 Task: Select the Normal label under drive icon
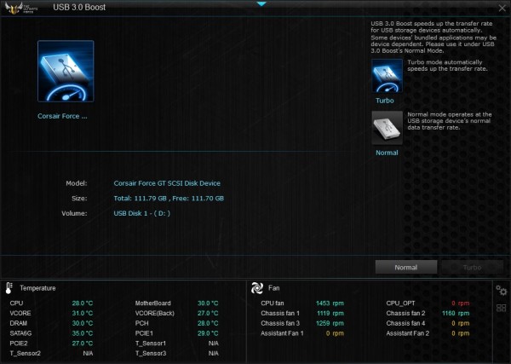[387, 153]
